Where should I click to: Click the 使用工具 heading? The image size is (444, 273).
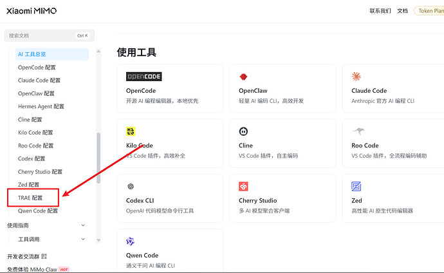coord(137,52)
